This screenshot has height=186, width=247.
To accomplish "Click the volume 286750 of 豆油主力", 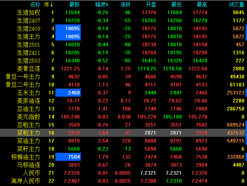I will click(x=236, y=109).
